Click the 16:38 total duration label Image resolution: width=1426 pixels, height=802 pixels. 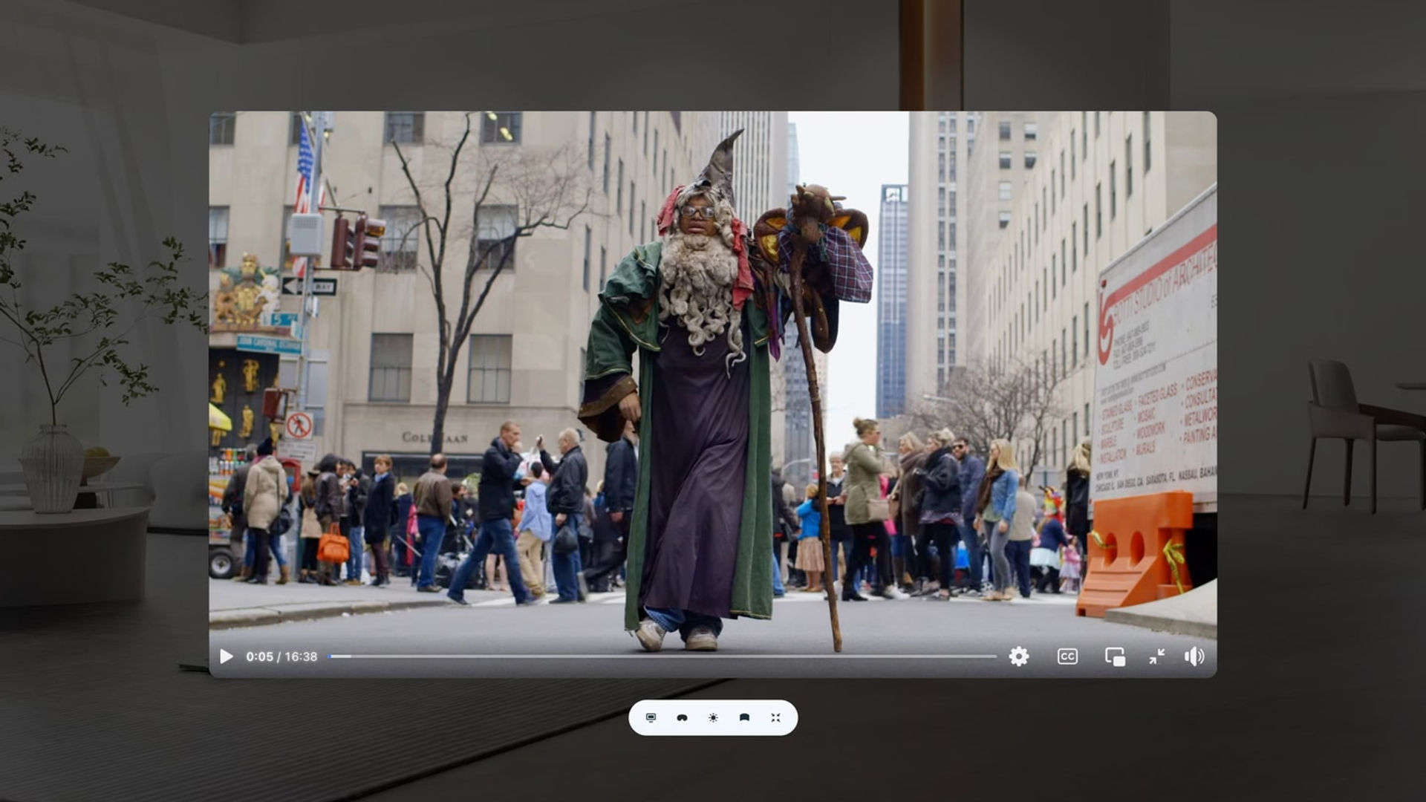click(301, 656)
